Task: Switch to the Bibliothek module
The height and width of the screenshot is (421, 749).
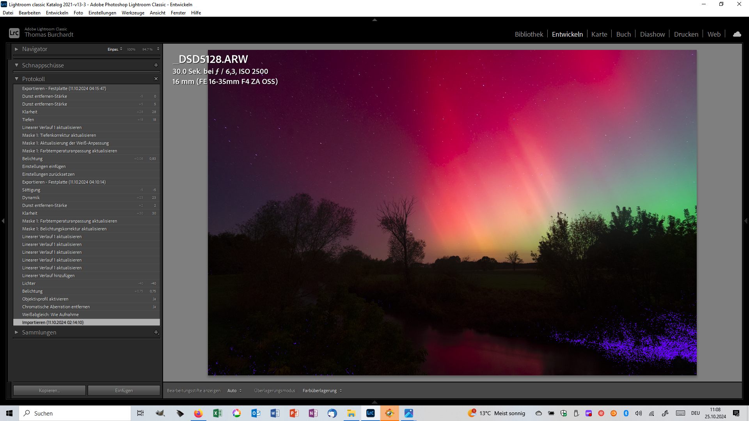Action: [x=529, y=34]
